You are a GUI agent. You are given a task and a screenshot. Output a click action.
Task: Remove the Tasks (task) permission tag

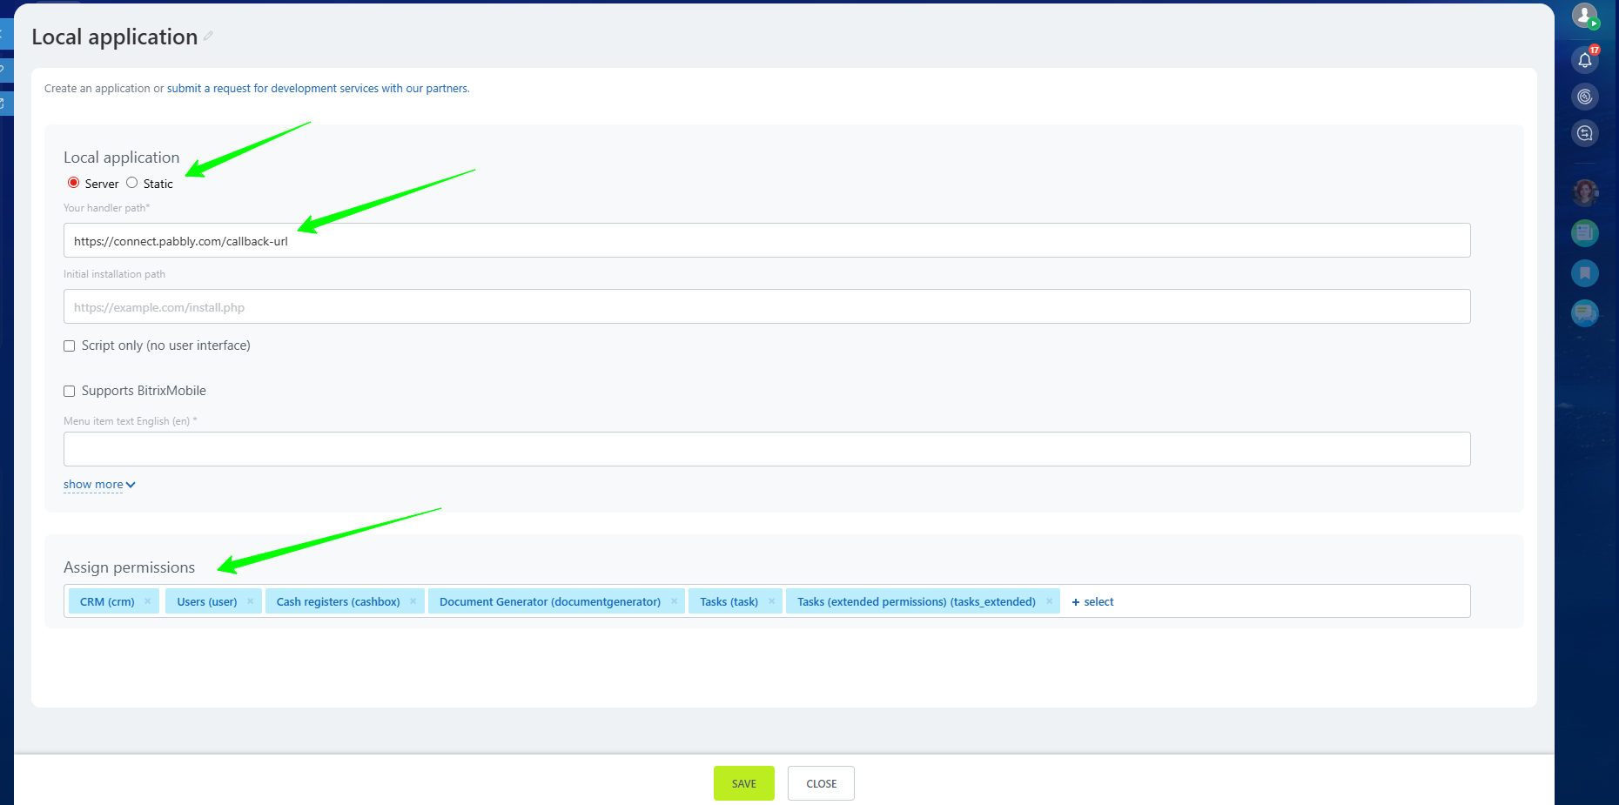tap(771, 601)
